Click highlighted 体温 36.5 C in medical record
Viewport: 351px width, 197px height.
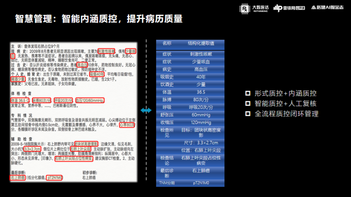20,100
